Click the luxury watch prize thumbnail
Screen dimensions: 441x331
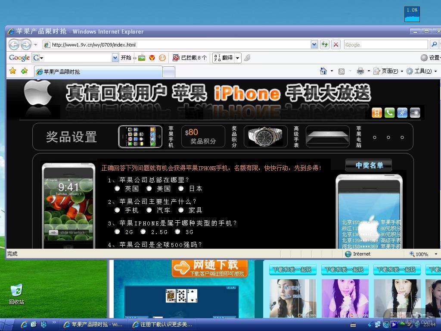(x=265, y=137)
